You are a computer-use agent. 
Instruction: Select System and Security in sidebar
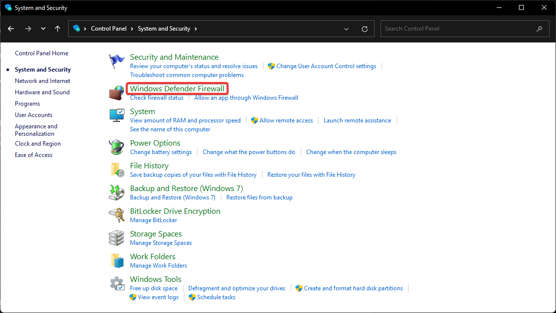click(43, 70)
